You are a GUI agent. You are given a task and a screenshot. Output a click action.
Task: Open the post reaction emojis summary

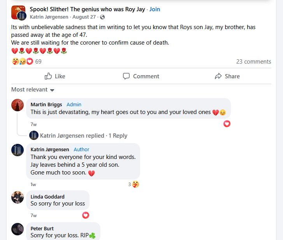click(x=22, y=62)
